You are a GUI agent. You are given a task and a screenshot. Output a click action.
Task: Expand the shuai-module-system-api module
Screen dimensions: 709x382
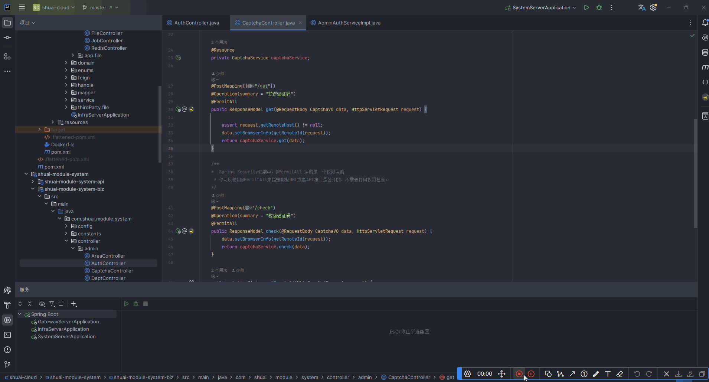(x=33, y=182)
